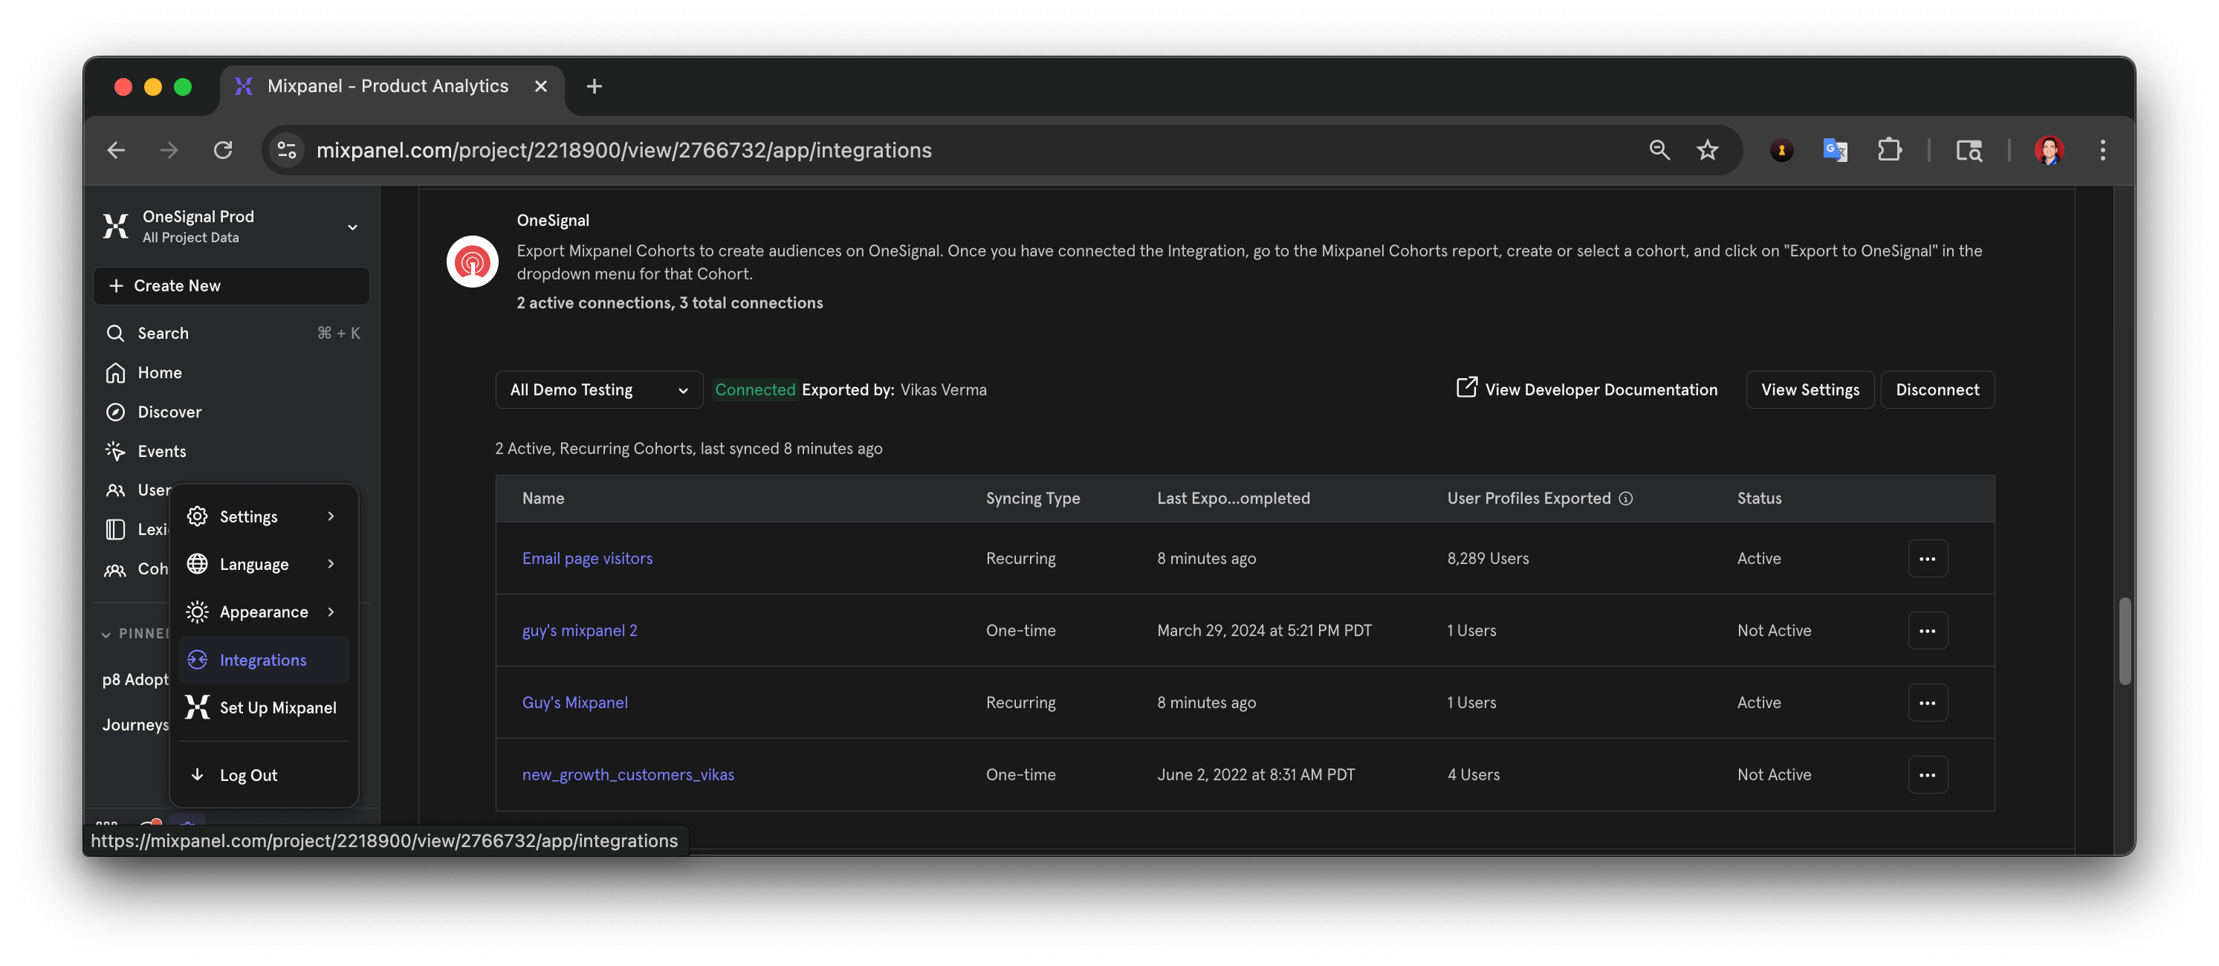Screen dimensions: 2219x966
Task: Open the Journeys pinned item in the sidebar
Action: (x=135, y=725)
